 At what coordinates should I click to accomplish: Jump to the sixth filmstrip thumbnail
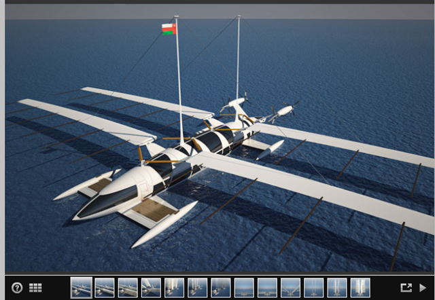pyautogui.click(x=197, y=288)
